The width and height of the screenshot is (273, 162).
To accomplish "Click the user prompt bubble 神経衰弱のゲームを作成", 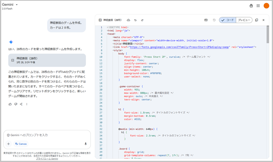I will pos(66,25).
